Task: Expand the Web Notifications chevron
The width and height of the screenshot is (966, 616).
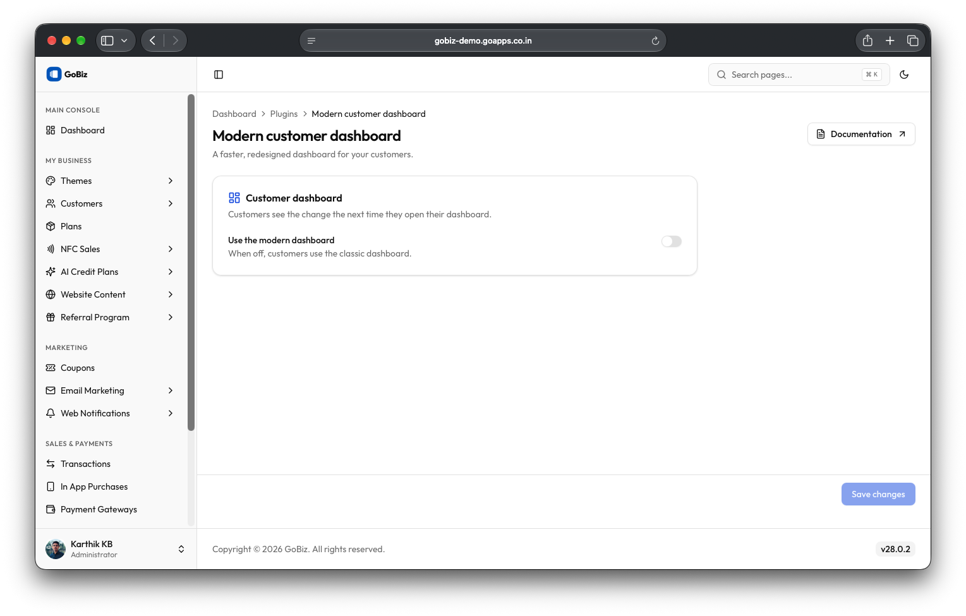Action: tap(171, 413)
